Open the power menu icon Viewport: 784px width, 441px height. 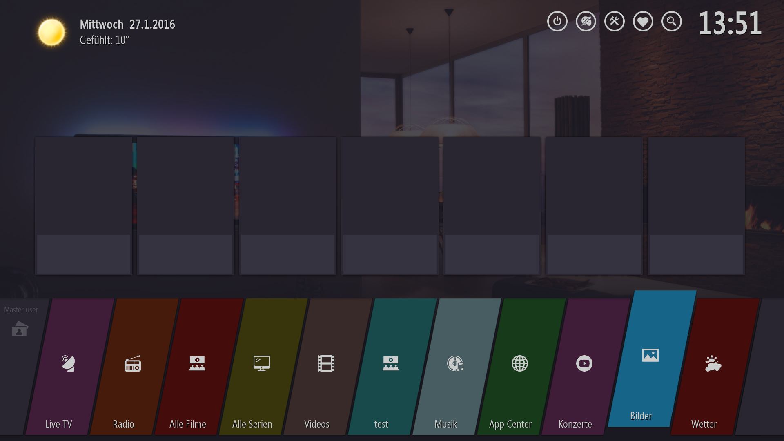click(557, 21)
